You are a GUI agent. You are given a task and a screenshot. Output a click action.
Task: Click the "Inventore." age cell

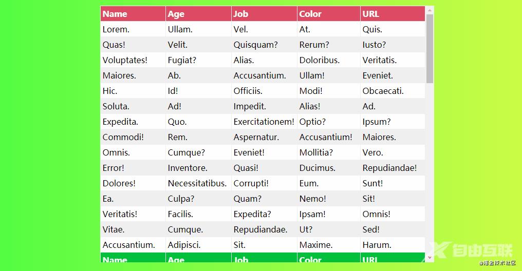[188, 168]
